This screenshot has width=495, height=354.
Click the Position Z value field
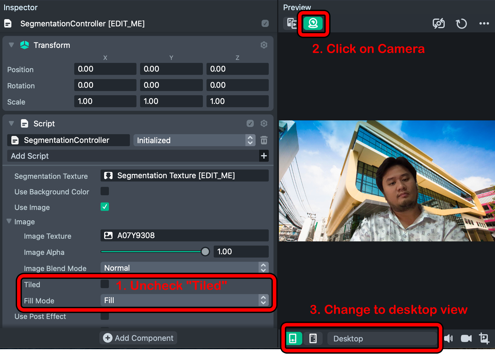238,69
